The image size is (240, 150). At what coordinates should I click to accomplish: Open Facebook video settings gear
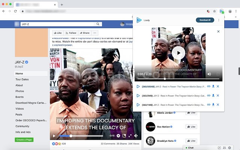[118, 136]
